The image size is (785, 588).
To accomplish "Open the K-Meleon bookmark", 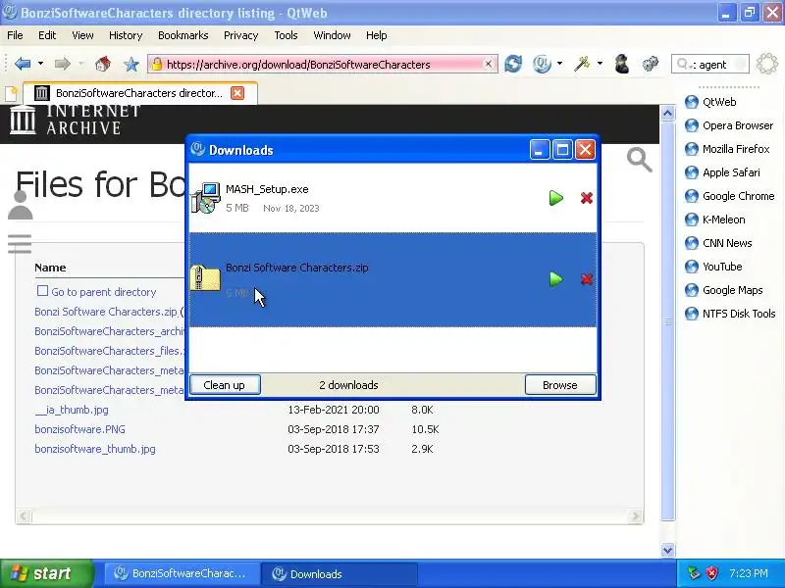I will 714,220.
